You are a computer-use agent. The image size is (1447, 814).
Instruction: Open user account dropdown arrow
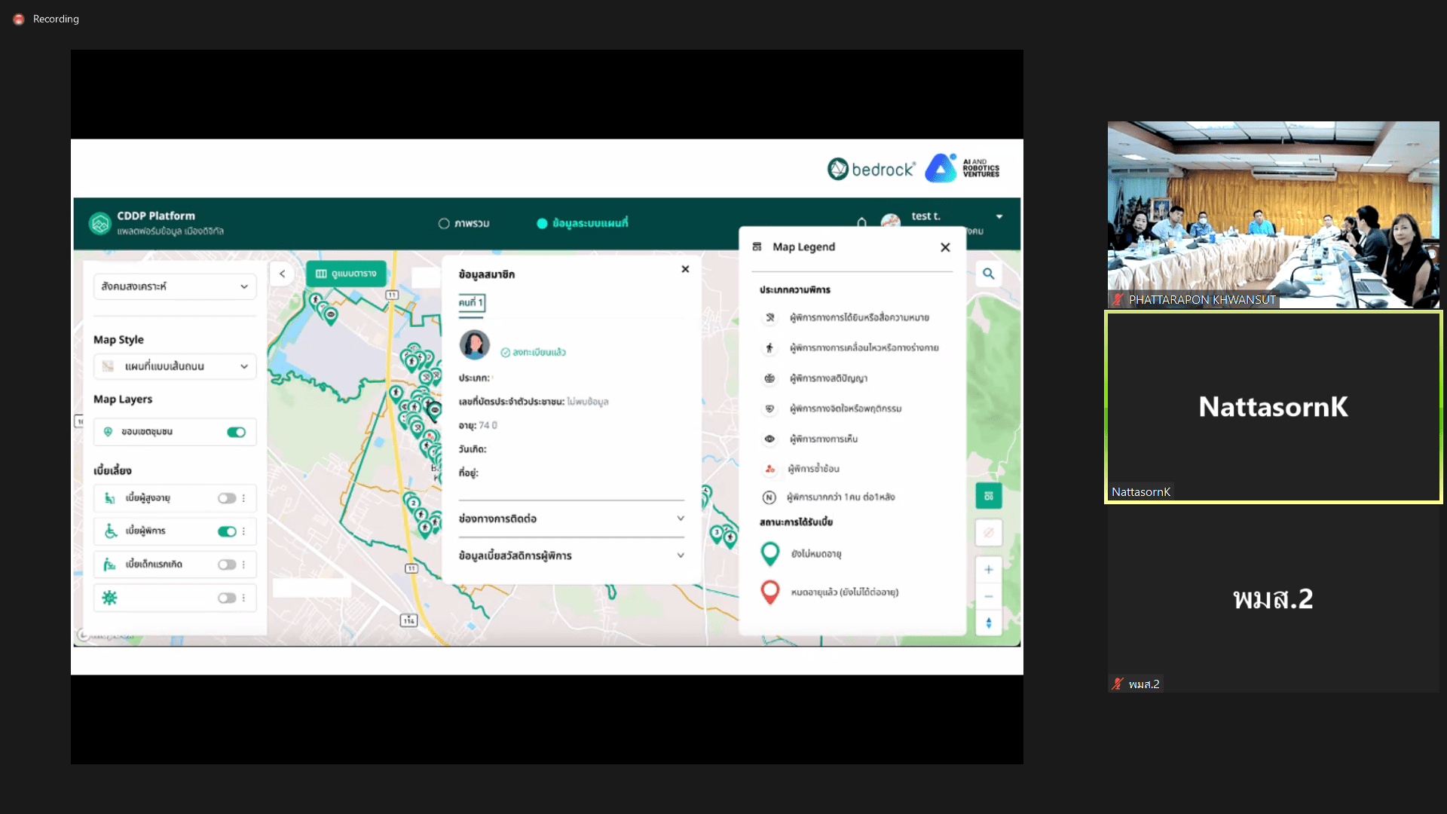point(999,216)
